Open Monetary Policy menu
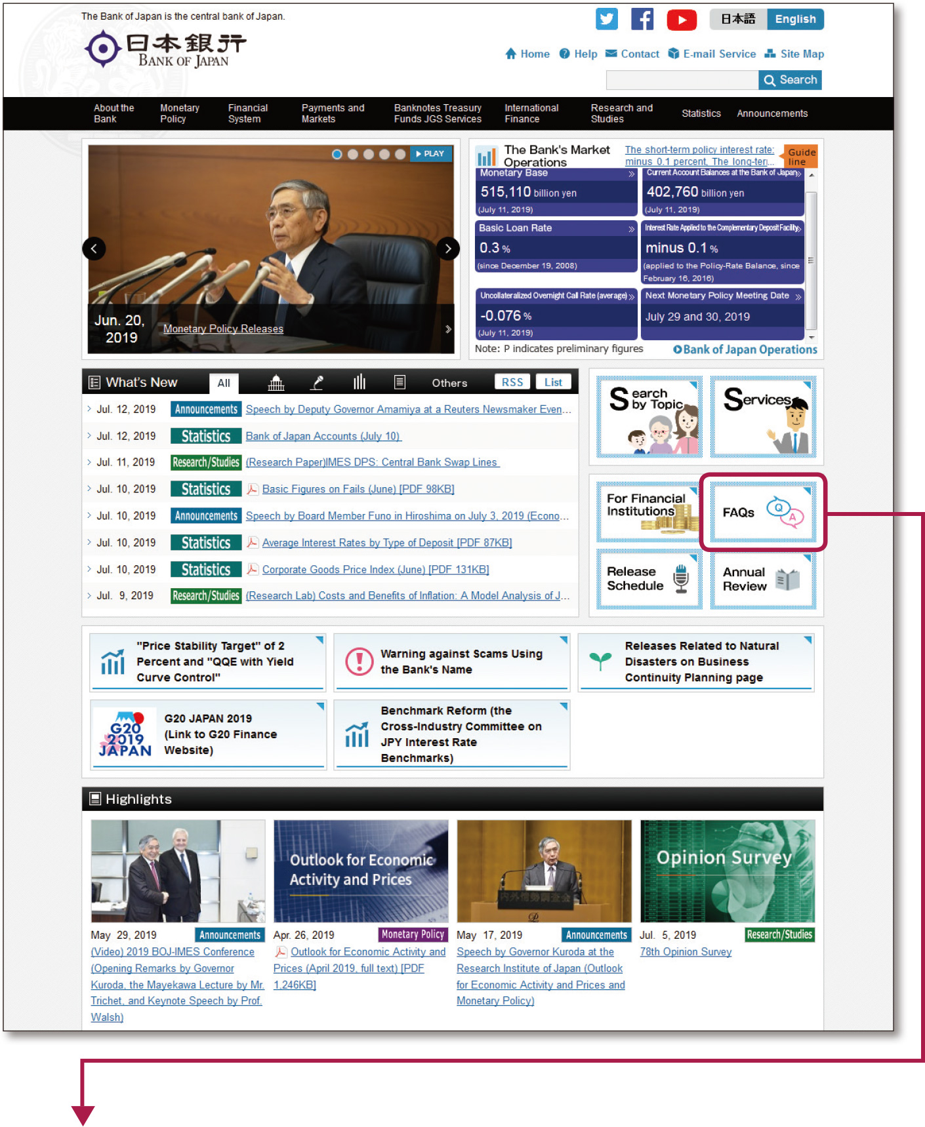The image size is (925, 1127). point(179,113)
